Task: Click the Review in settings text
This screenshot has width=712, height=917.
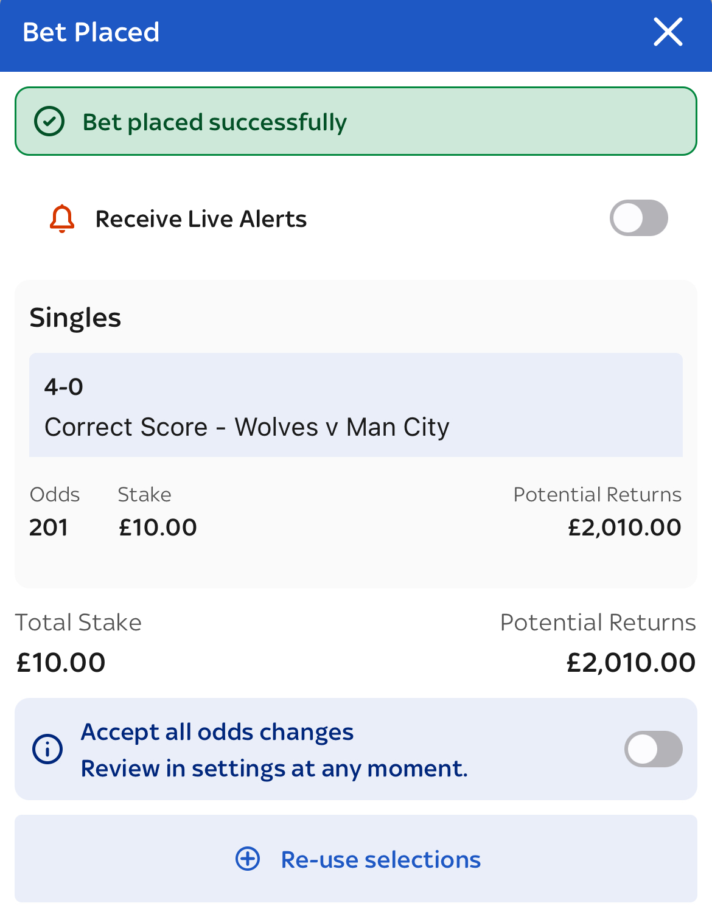Action: click(x=274, y=769)
